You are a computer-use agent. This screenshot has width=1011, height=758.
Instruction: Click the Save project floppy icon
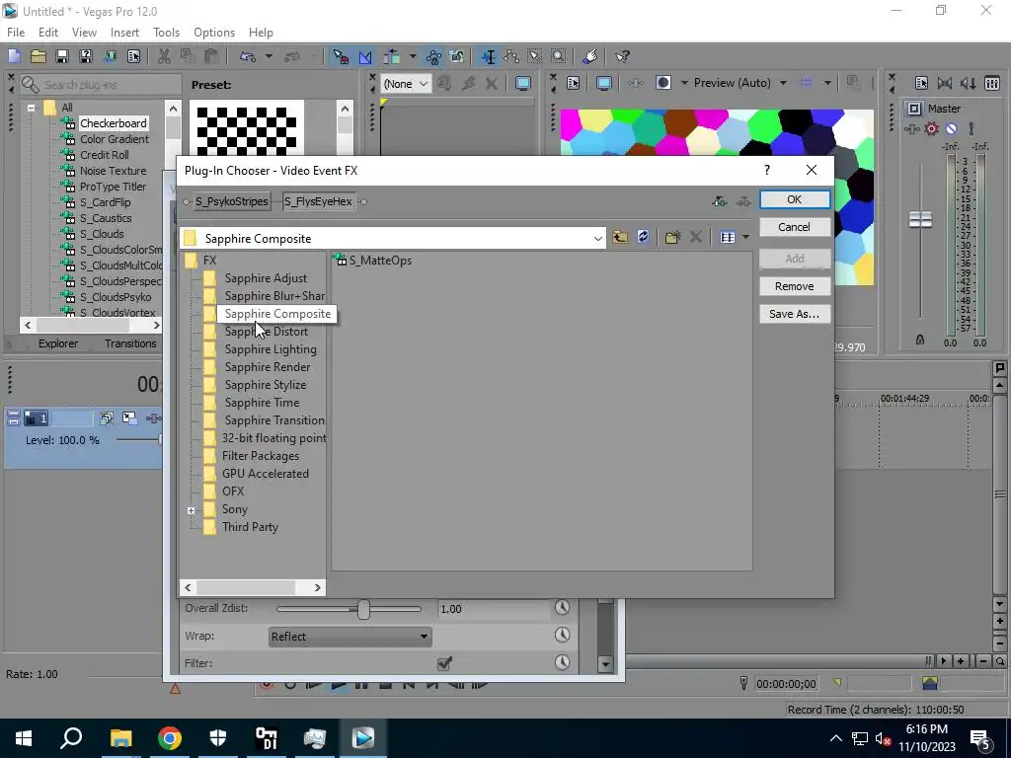62,56
